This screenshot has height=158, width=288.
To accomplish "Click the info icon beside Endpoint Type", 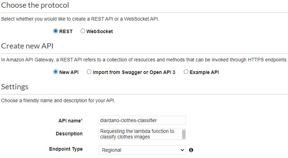I will coord(191,150).
